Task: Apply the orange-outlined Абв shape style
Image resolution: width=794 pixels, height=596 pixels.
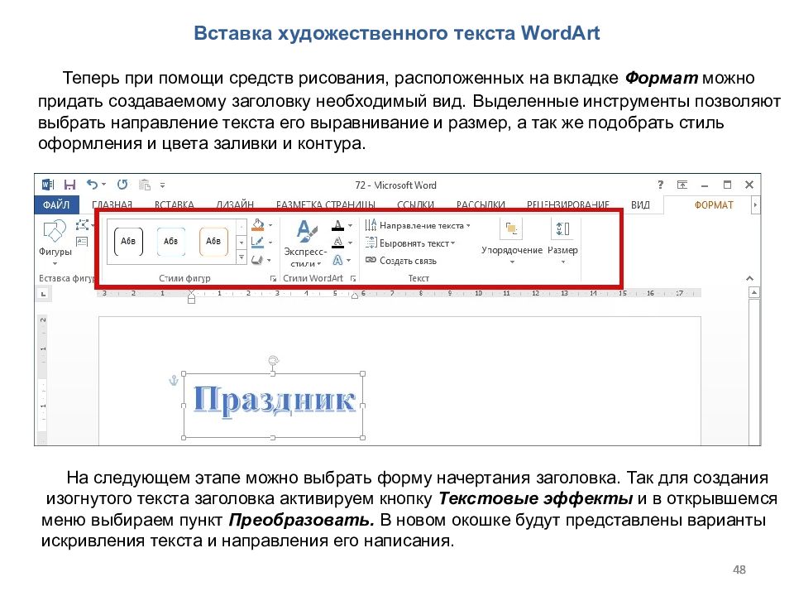Action: pyautogui.click(x=213, y=241)
